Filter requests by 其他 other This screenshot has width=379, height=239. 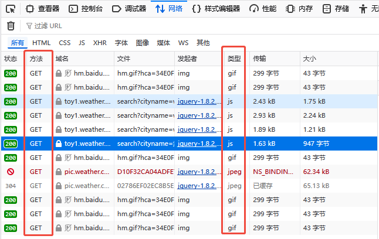(203, 43)
